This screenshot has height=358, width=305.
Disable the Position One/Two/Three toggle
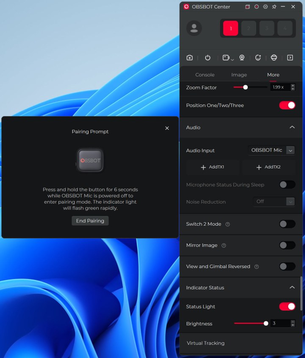tap(287, 105)
